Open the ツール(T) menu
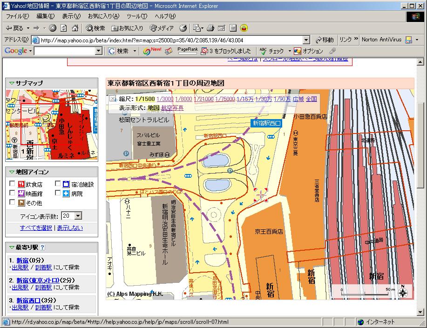This screenshot has height=328, width=427. coord(137,16)
